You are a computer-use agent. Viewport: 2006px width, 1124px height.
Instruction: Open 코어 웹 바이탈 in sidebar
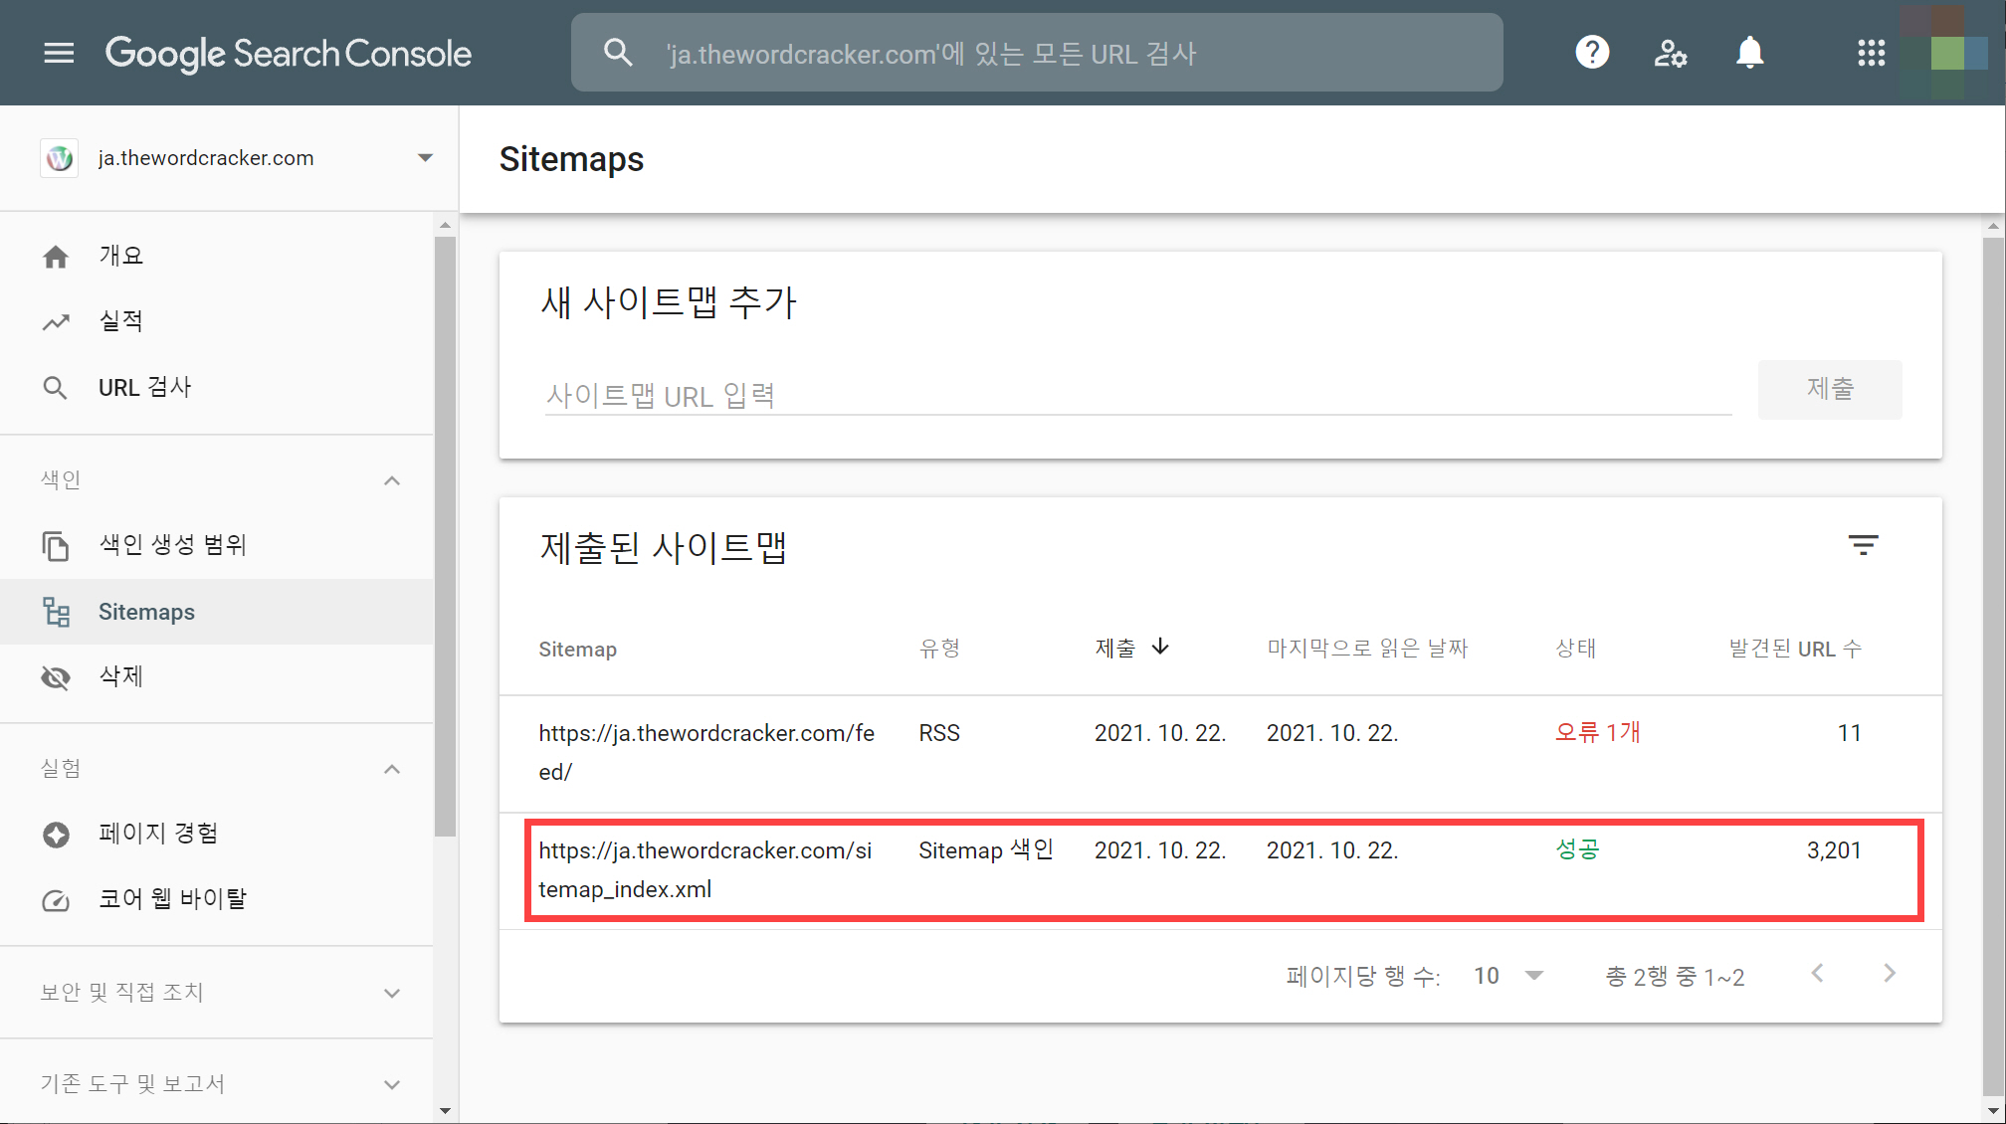[x=172, y=899]
